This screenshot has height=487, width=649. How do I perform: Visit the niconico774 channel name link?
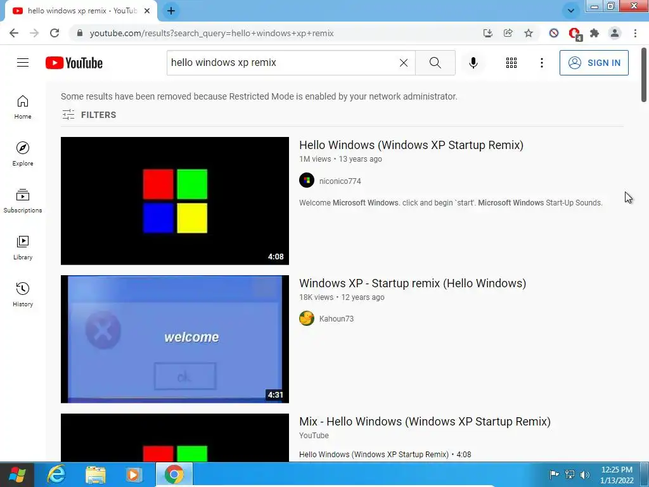340,181
